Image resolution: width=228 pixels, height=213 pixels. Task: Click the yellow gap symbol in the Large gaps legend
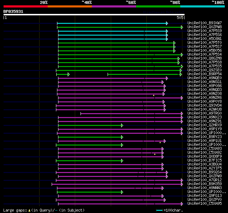(29, 211)
